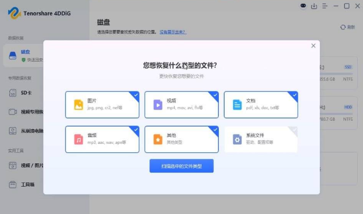363x214 pixels.
Task: Click the HDD badge on the H: drive
Action: [348, 108]
